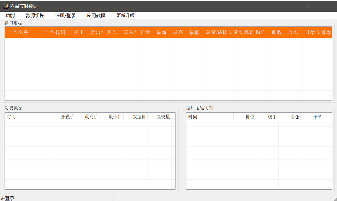The width and height of the screenshot is (337, 201).
Task: Click the 昨收 column header
Action: [x=277, y=33]
